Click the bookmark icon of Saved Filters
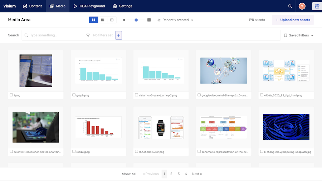322x181 pixels. pos(286,35)
